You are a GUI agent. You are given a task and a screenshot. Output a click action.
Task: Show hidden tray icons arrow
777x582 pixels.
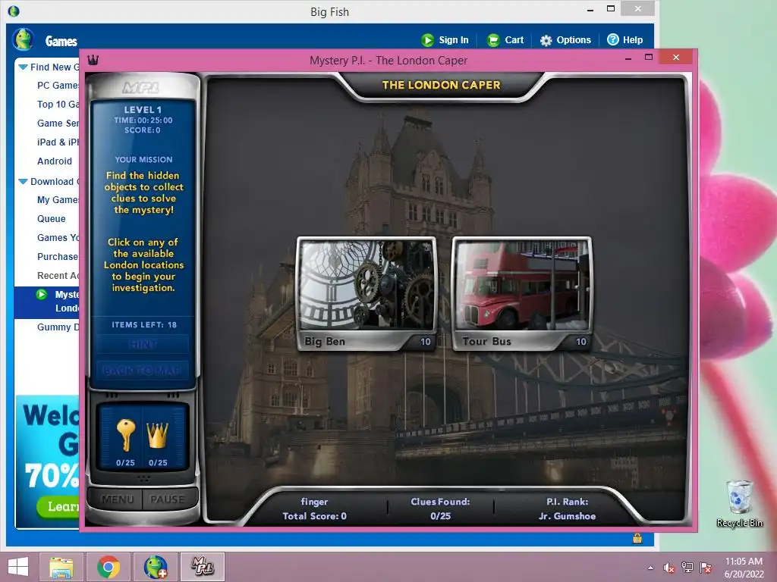(x=650, y=568)
